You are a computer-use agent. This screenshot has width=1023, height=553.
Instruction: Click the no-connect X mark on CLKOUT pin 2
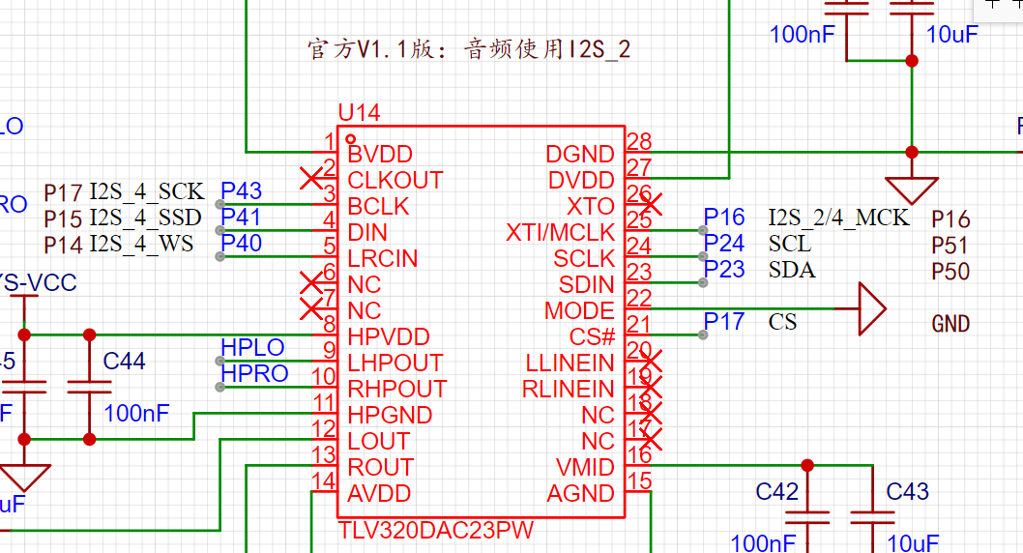coord(311,178)
